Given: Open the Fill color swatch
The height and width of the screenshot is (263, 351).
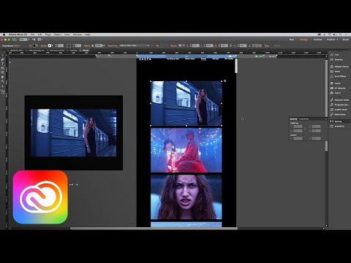Looking at the screenshot, I should pos(34,45).
